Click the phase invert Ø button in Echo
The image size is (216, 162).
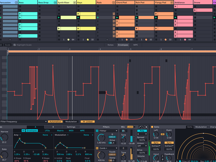click(x=163, y=160)
